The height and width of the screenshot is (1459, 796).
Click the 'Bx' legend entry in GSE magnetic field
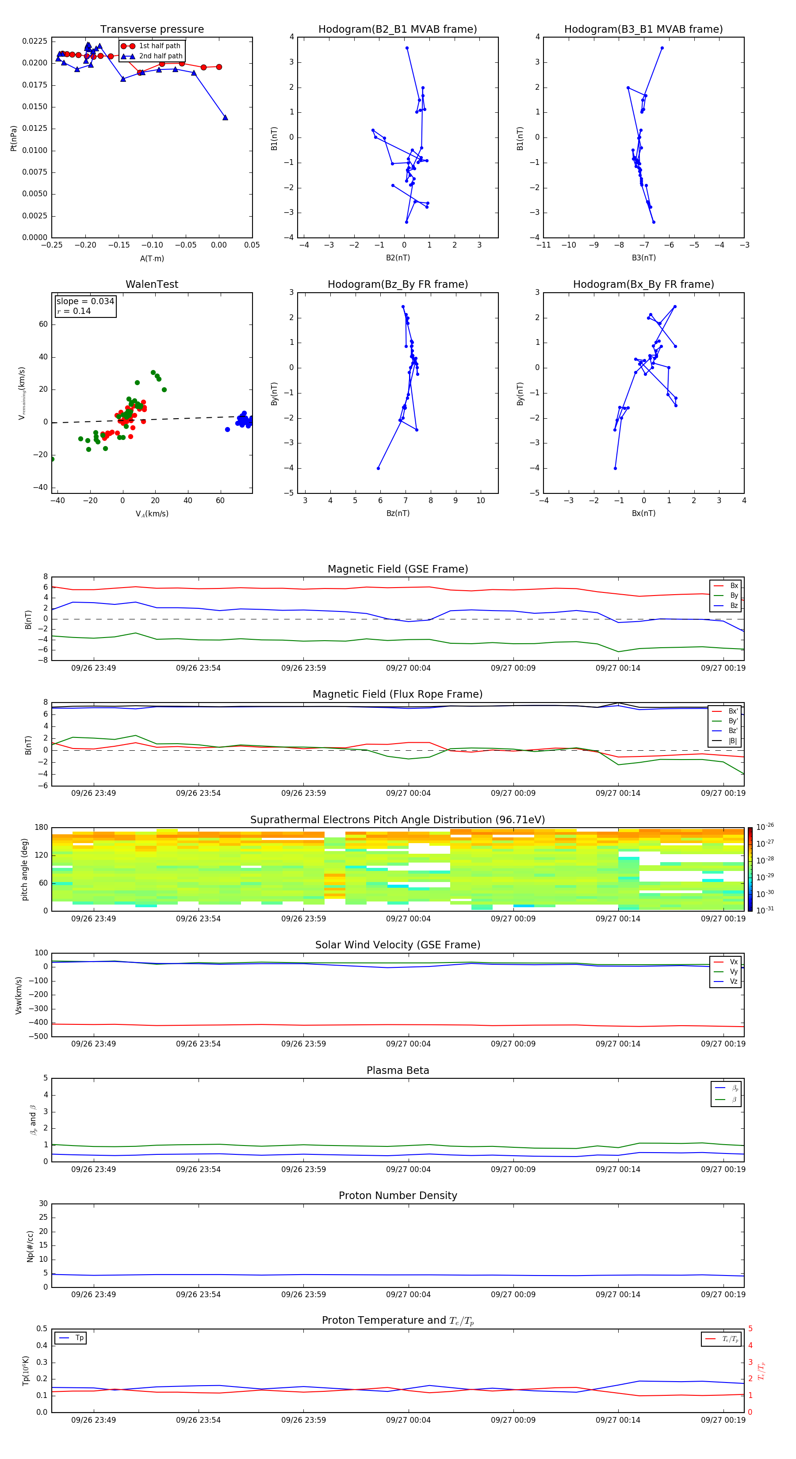(726, 586)
